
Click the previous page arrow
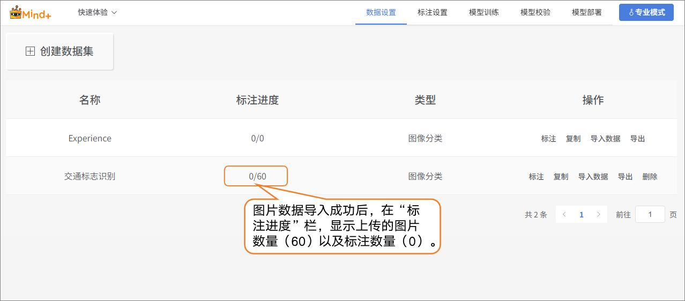[x=564, y=215]
